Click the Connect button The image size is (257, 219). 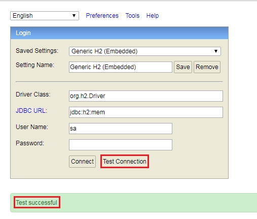(x=82, y=162)
